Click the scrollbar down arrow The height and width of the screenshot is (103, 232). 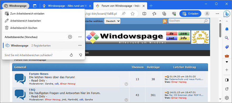(220, 99)
